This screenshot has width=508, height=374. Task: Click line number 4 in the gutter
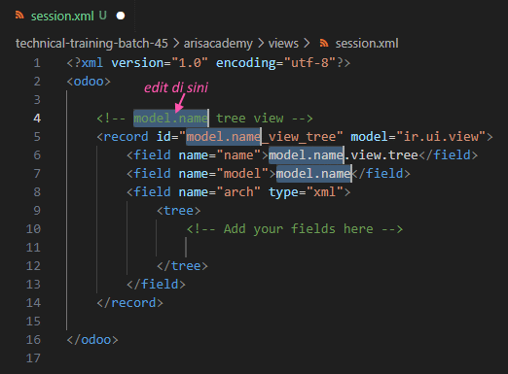(37, 119)
